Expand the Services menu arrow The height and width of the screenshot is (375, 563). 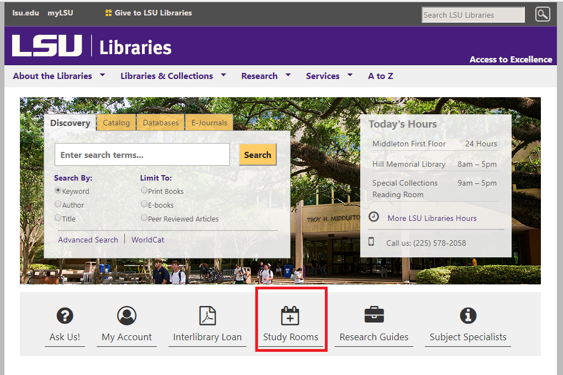pyautogui.click(x=350, y=75)
